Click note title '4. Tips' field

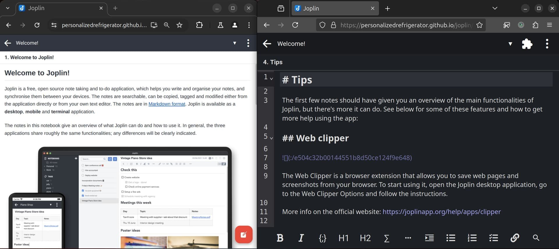point(273,62)
